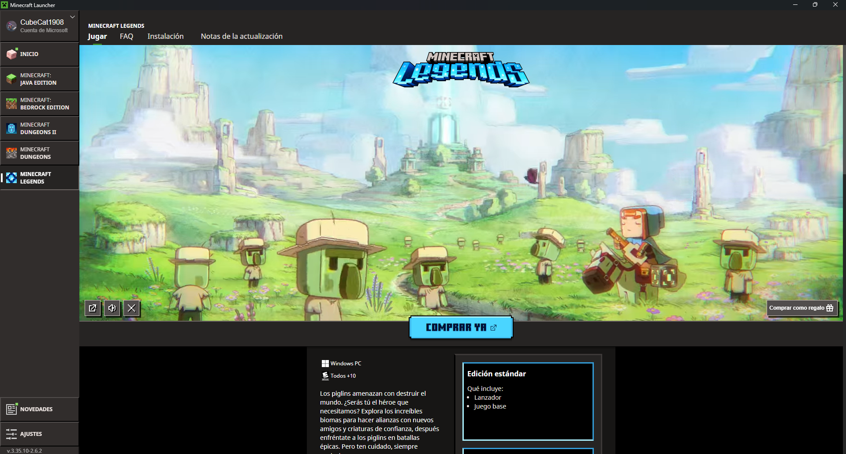Open Ajustes settings sliders icon
Viewport: 846px width, 454px height.
coord(11,434)
